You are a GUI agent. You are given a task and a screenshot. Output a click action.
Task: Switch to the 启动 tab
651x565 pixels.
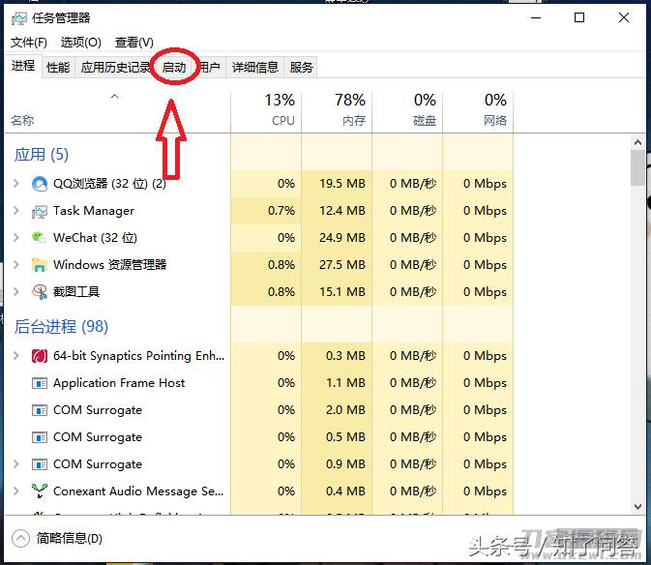pos(174,68)
